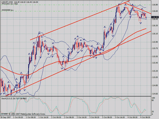Click the 80 level on Stochastic scale

pos(153,100)
